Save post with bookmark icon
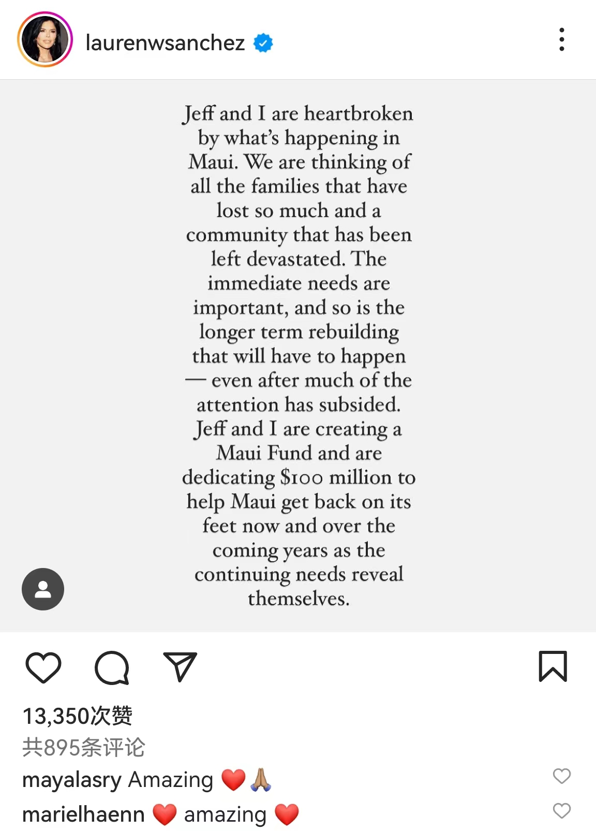 [553, 666]
